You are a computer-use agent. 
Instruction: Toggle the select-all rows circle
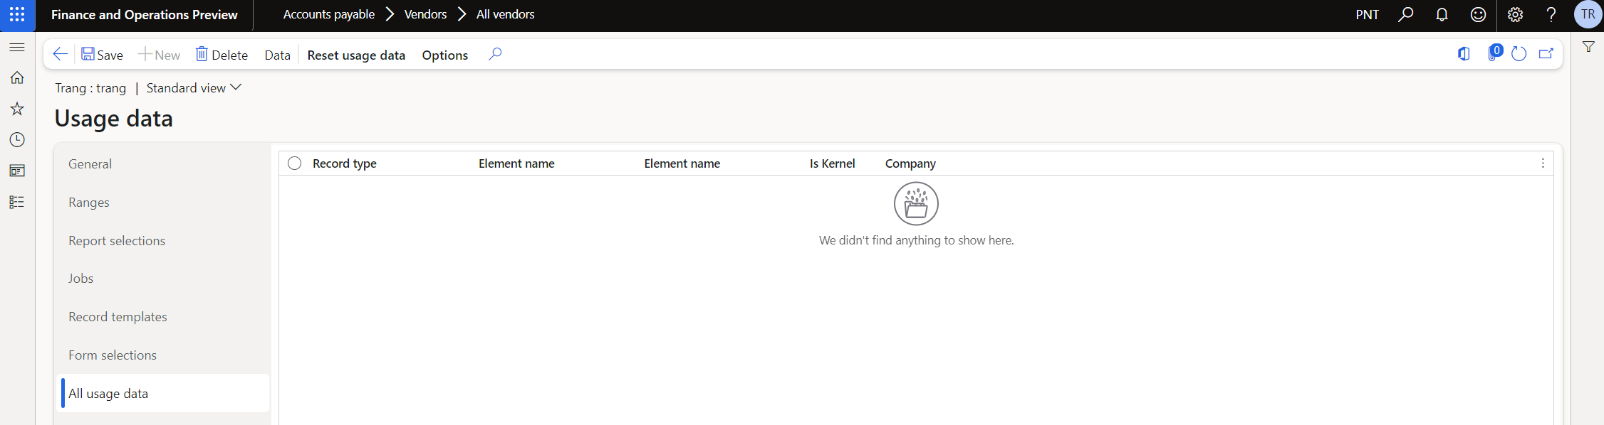click(294, 163)
